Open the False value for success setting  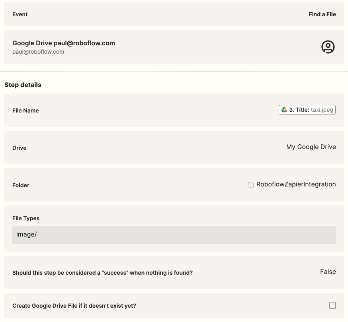point(328,272)
